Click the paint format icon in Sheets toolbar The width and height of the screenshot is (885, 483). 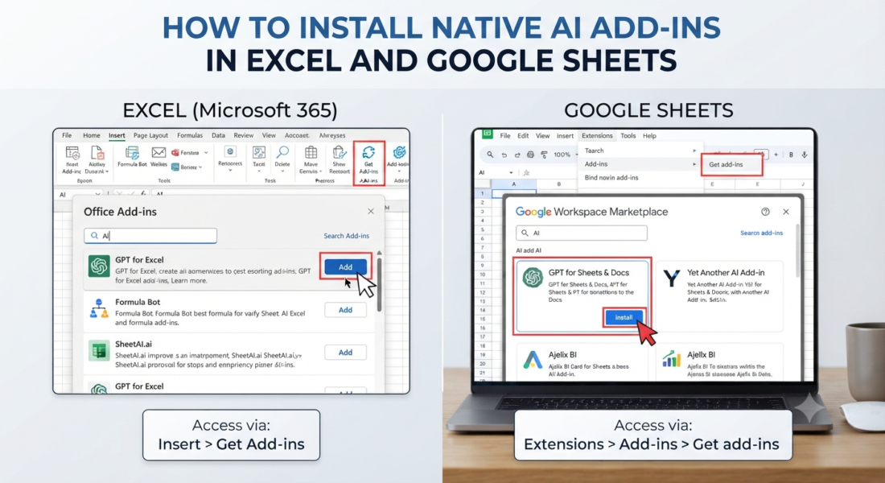(544, 155)
